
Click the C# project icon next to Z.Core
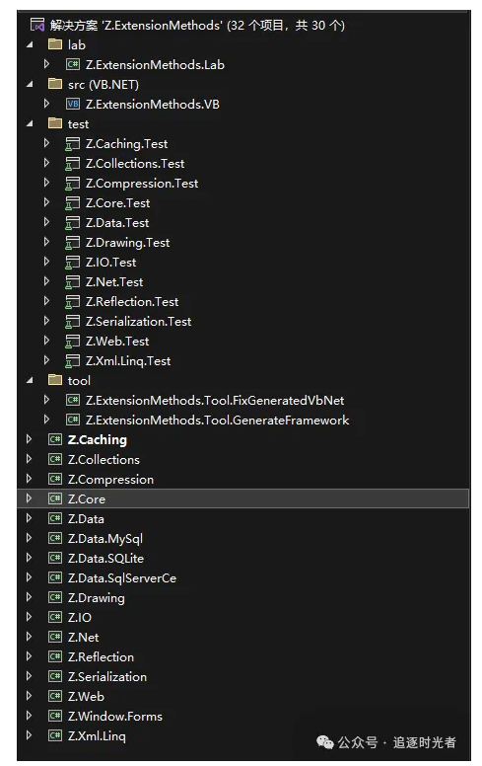(x=55, y=498)
